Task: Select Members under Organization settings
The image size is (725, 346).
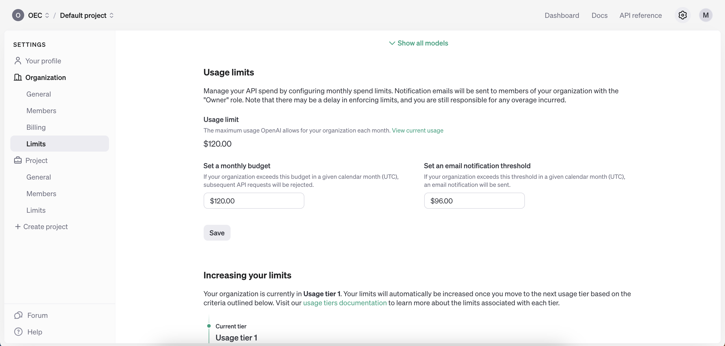Action: (x=41, y=111)
